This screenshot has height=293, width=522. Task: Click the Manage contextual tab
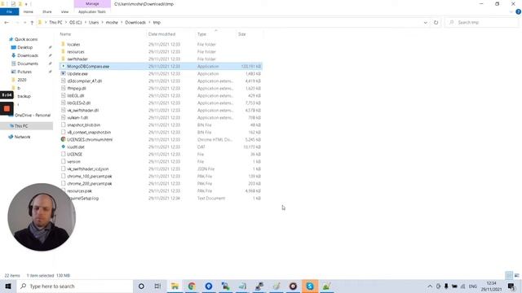[92, 3]
